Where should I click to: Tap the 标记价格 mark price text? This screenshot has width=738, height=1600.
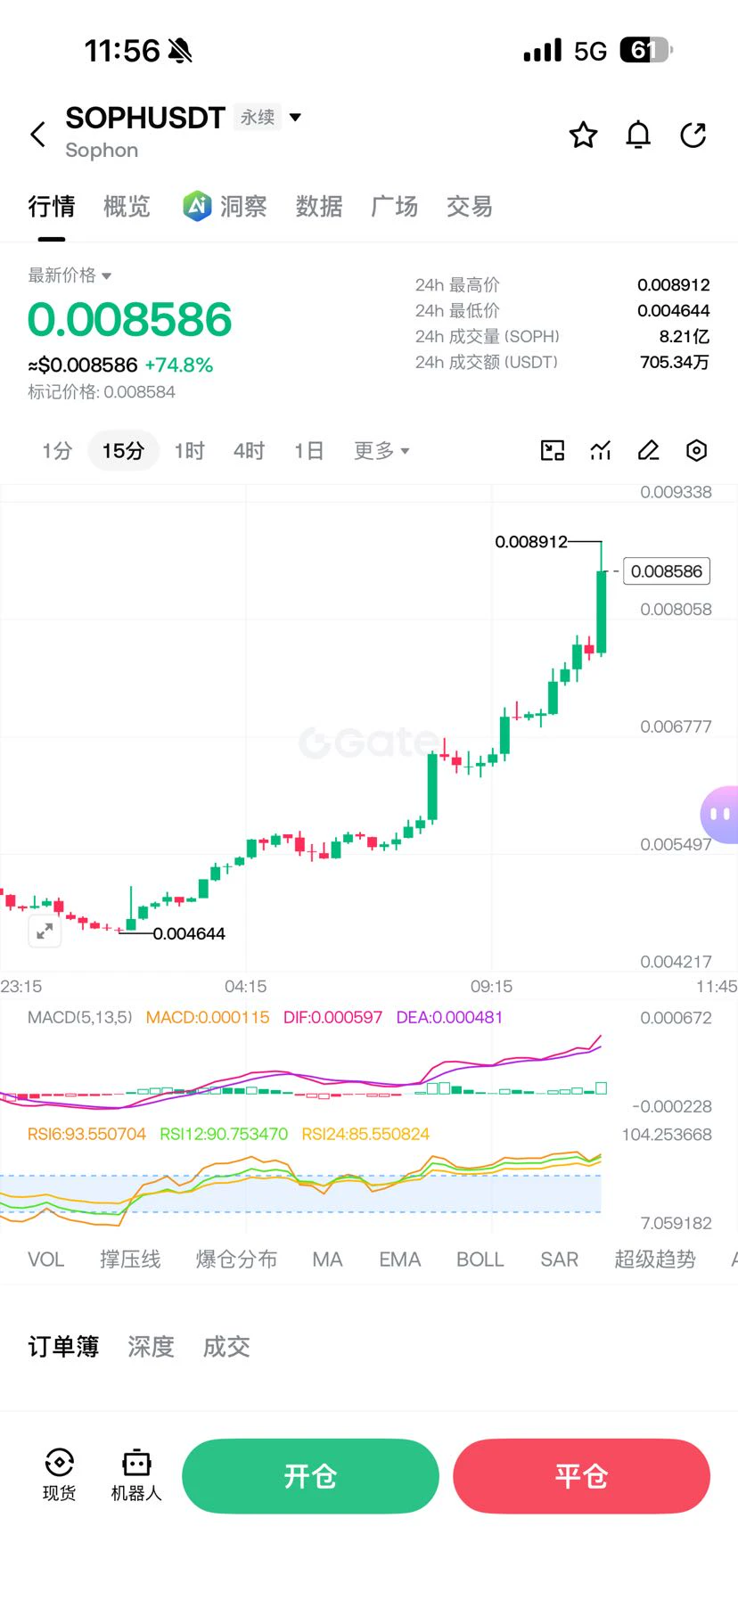(102, 392)
